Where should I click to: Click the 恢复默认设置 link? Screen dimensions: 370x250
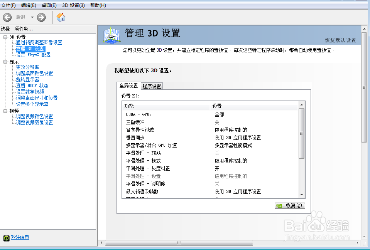(340, 40)
